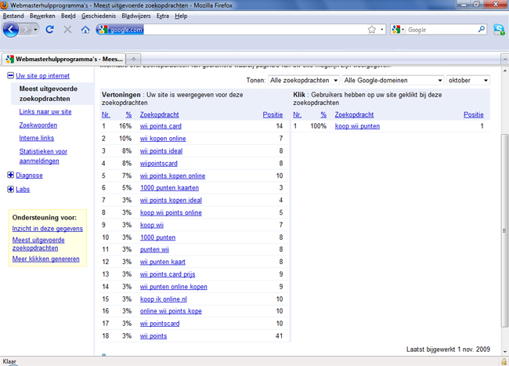Open the 'oktober' month dropdown
The image size is (509, 366).
click(468, 80)
